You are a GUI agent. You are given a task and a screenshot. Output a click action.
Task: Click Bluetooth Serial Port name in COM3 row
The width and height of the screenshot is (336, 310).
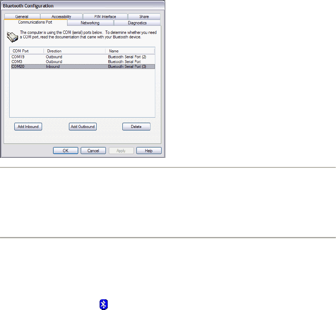[125, 62]
